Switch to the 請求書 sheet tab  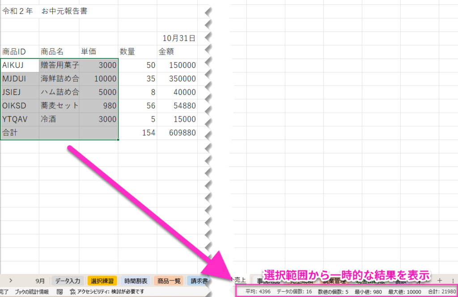pyautogui.click(x=198, y=281)
